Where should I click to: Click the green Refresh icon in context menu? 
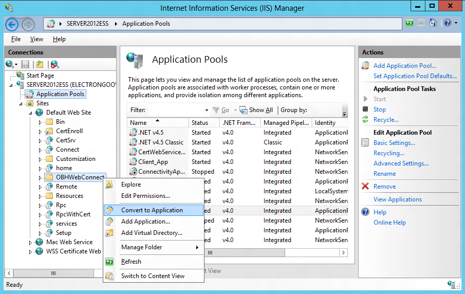click(x=109, y=262)
